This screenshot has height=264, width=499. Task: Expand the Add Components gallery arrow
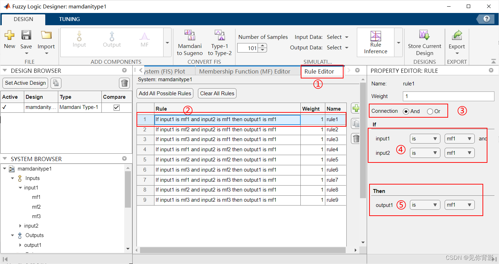167,43
